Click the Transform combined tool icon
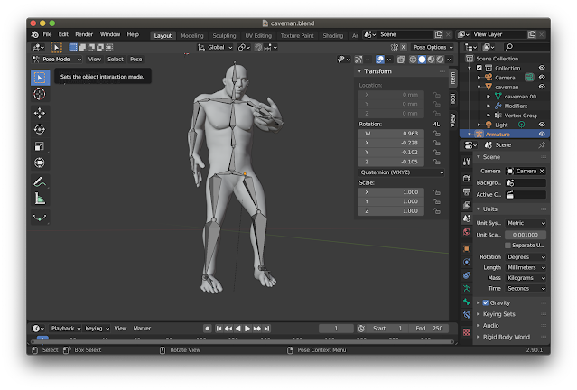577x390 pixels. pos(40,162)
